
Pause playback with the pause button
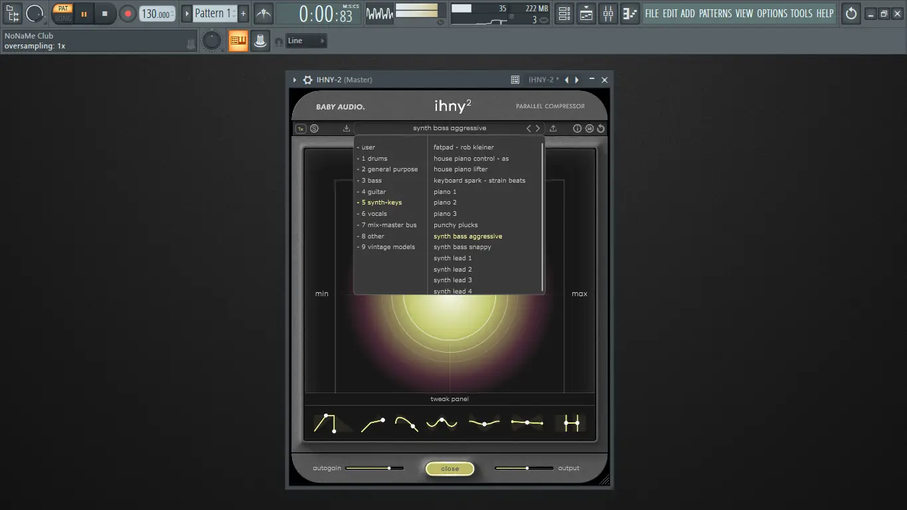[x=84, y=13]
